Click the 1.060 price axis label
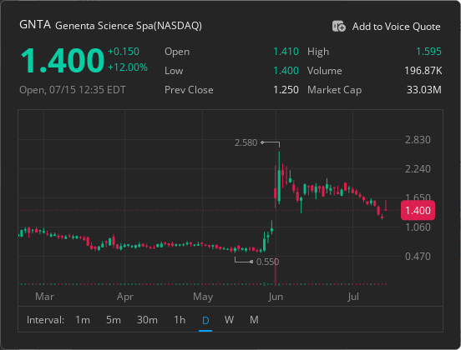Viewport: 461px width, 350px height. pyautogui.click(x=418, y=227)
